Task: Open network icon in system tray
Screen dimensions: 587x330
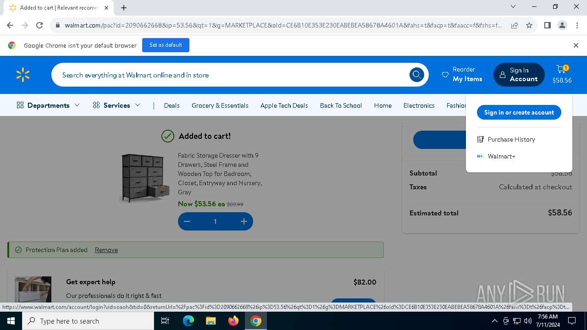Action: (517, 321)
